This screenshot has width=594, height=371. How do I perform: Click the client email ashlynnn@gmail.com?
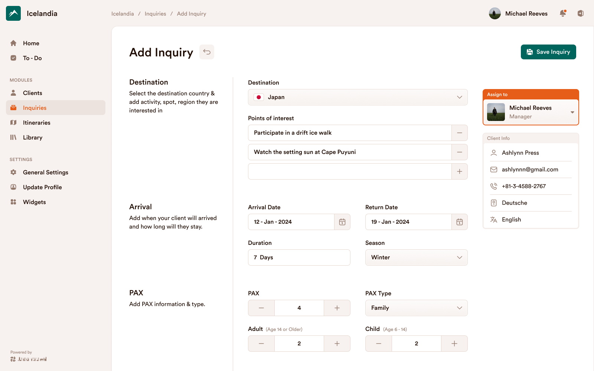(x=530, y=170)
